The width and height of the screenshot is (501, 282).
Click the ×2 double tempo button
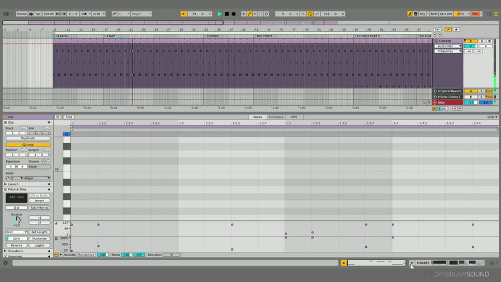pos(39,218)
